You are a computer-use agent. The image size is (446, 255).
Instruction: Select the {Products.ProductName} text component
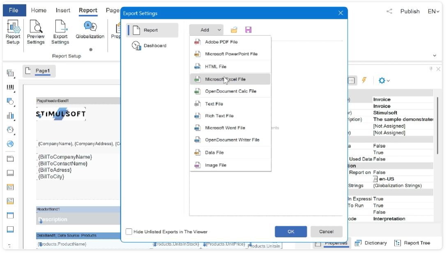[62, 244]
